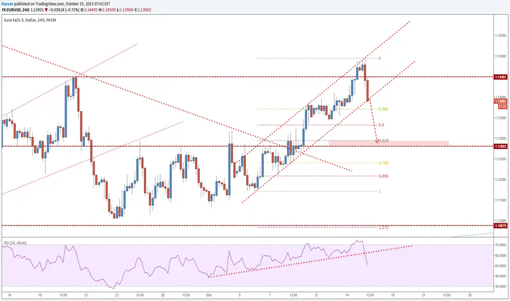
Task: Click the 19 date on time axis
Action: click(x=393, y=295)
